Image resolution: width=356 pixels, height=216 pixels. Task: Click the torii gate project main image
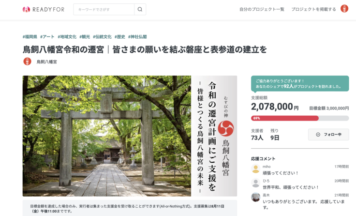(130, 136)
